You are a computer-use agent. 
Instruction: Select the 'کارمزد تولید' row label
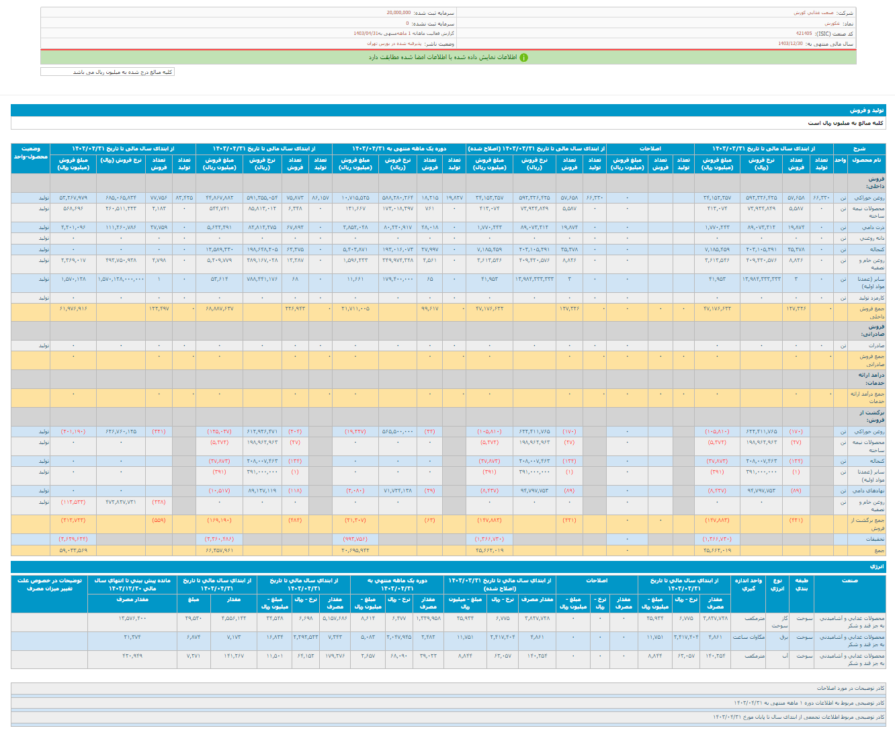pos(866,298)
